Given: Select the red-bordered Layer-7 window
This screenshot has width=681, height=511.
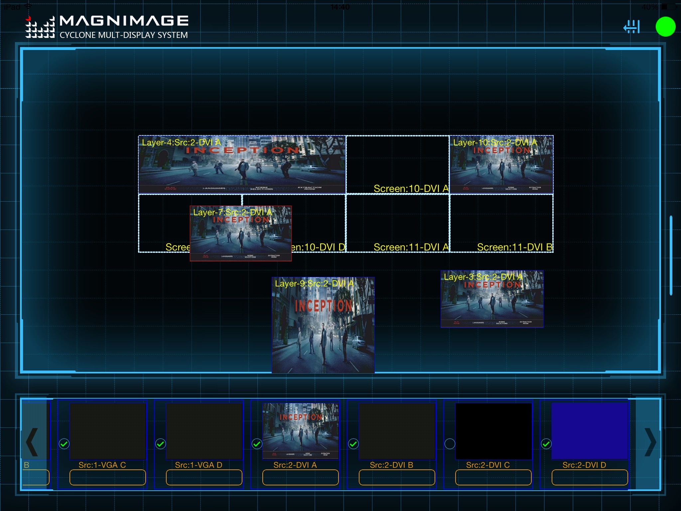Looking at the screenshot, I should coord(241,234).
